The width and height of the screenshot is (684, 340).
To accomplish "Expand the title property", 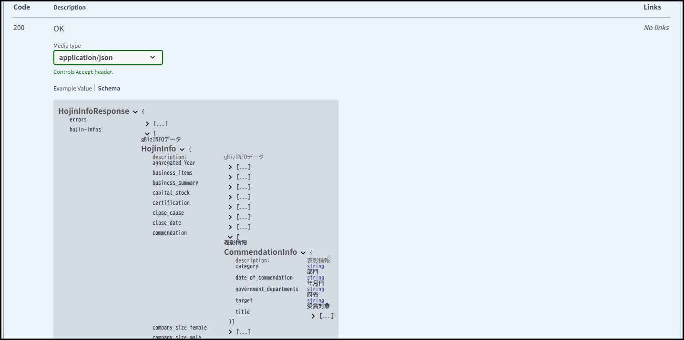I will [x=313, y=316].
